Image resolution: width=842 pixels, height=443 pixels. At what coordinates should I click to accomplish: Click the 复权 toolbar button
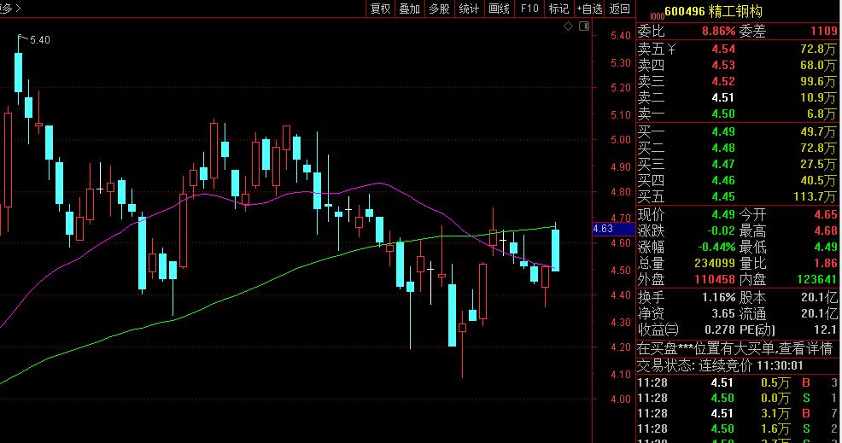(x=380, y=9)
